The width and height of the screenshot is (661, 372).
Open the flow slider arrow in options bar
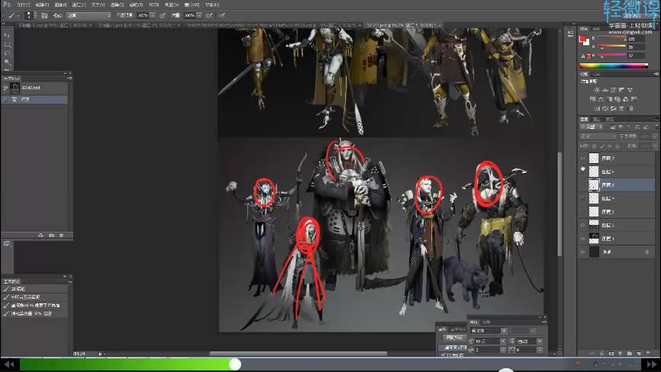(x=199, y=15)
